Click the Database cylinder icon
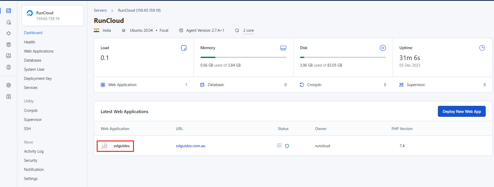The image size is (494, 187). point(202,85)
